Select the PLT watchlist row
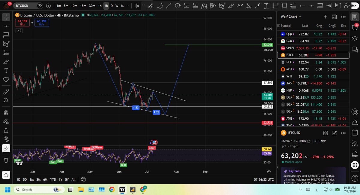 tap(313, 62)
